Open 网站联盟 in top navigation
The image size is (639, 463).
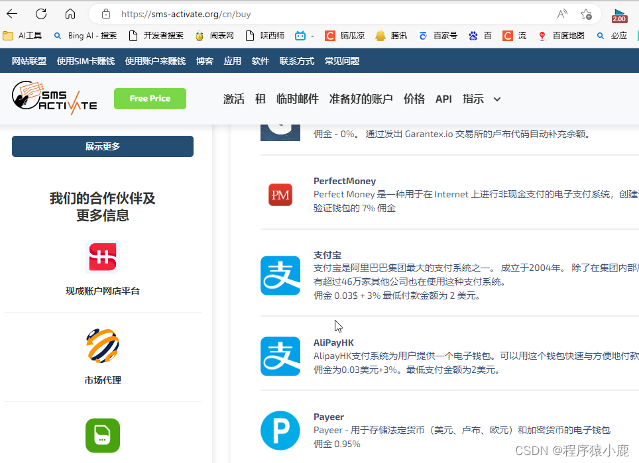click(29, 61)
